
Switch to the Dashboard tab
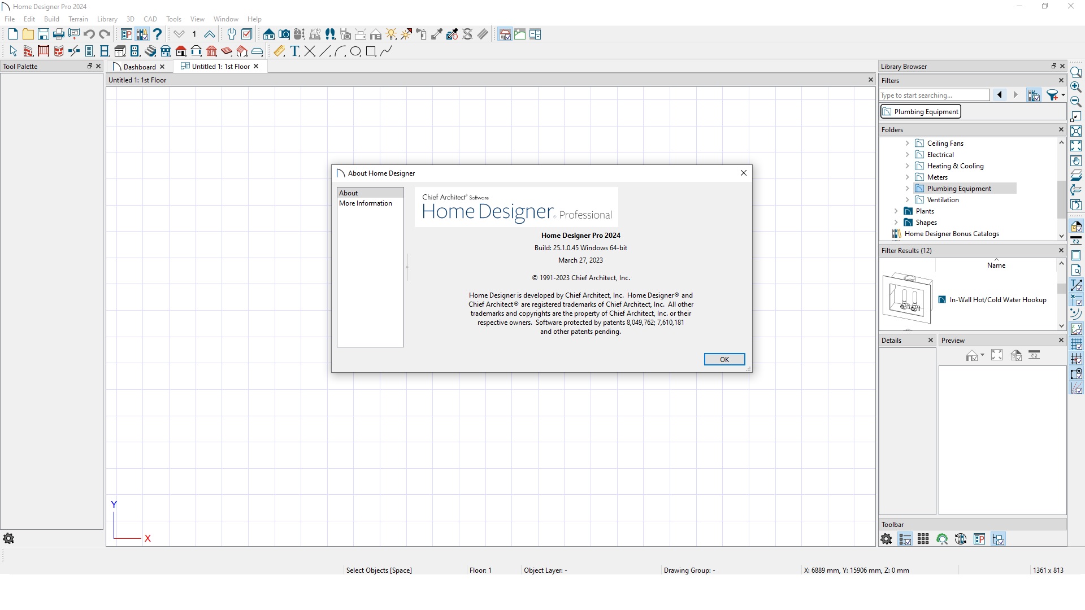tap(140, 67)
